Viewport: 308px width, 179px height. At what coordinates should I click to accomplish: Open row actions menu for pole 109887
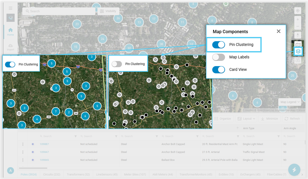(x=23, y=144)
